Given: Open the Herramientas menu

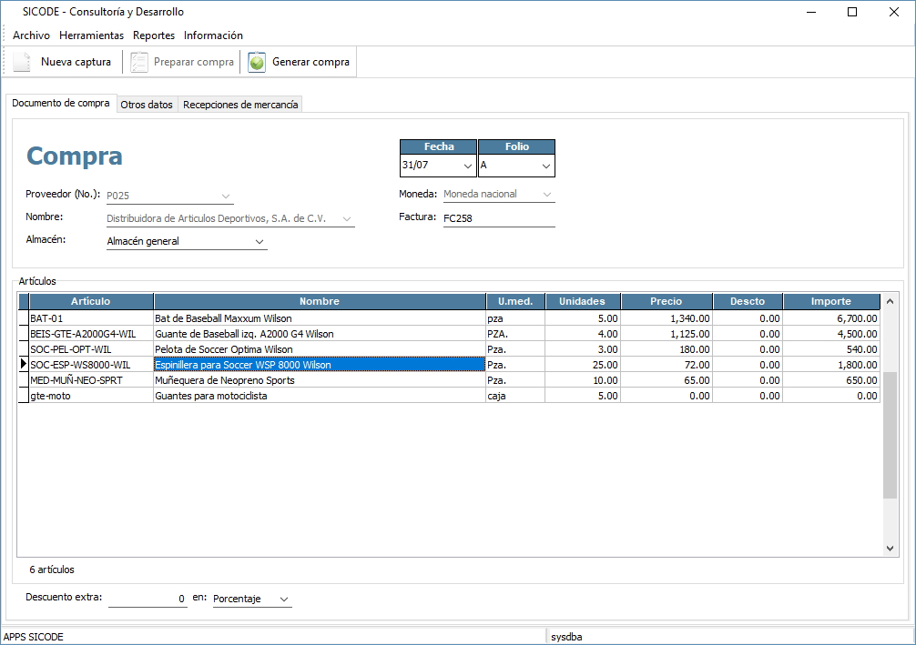Looking at the screenshot, I should pos(91,35).
